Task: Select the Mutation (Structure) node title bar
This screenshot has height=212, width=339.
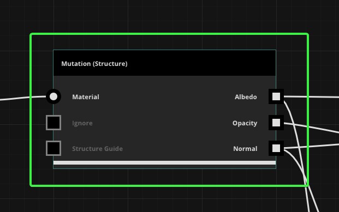Action: pos(164,63)
